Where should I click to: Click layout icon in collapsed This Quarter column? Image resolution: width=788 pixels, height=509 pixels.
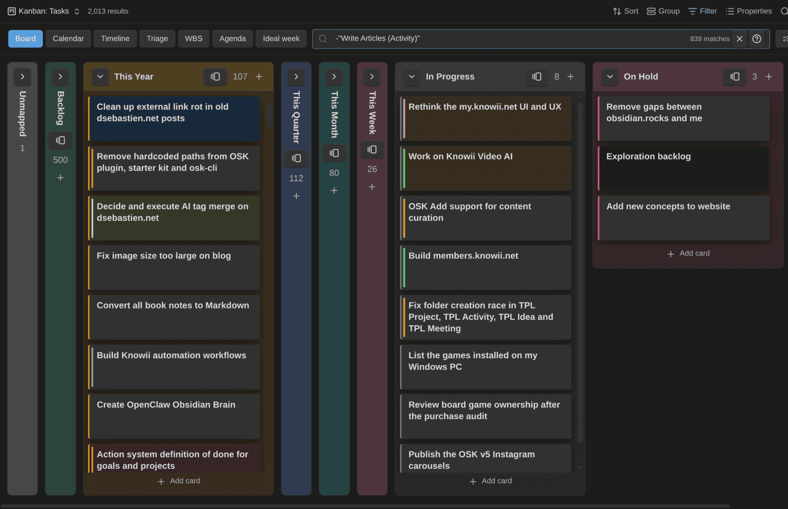(x=296, y=158)
